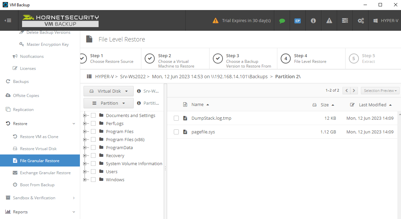Collapse the sidebar with the hamburger icon
The width and height of the screenshot is (401, 219).
pos(8,20)
